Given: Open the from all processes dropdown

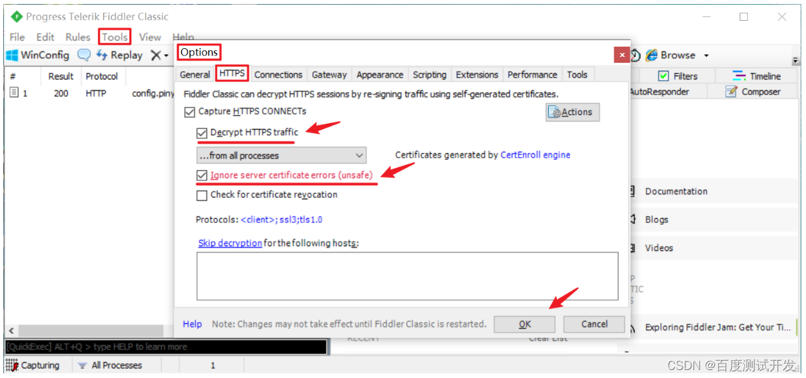Looking at the screenshot, I should pos(281,155).
